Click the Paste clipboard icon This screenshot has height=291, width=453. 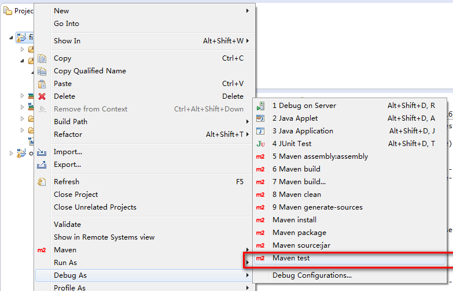(42, 84)
